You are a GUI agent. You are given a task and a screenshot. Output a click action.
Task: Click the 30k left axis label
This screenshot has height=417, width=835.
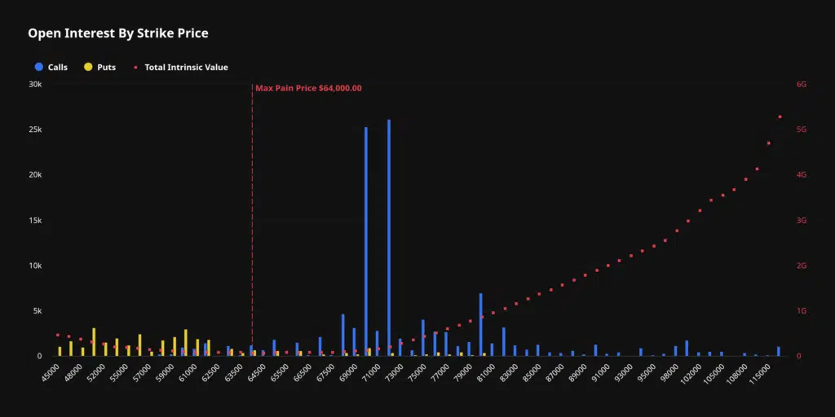click(x=36, y=84)
